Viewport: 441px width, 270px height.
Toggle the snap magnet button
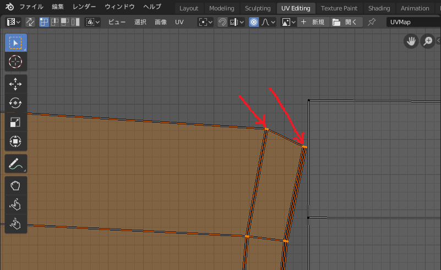pos(222,22)
